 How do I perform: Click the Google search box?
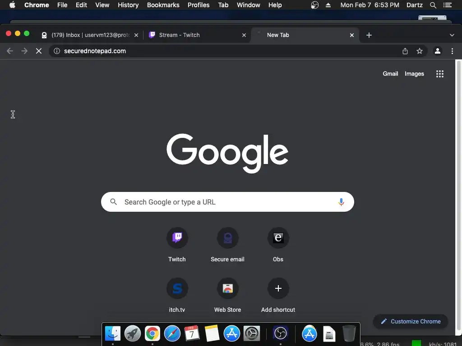coord(227,202)
